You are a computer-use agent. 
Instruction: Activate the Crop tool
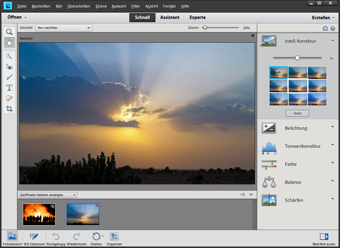(x=9, y=109)
